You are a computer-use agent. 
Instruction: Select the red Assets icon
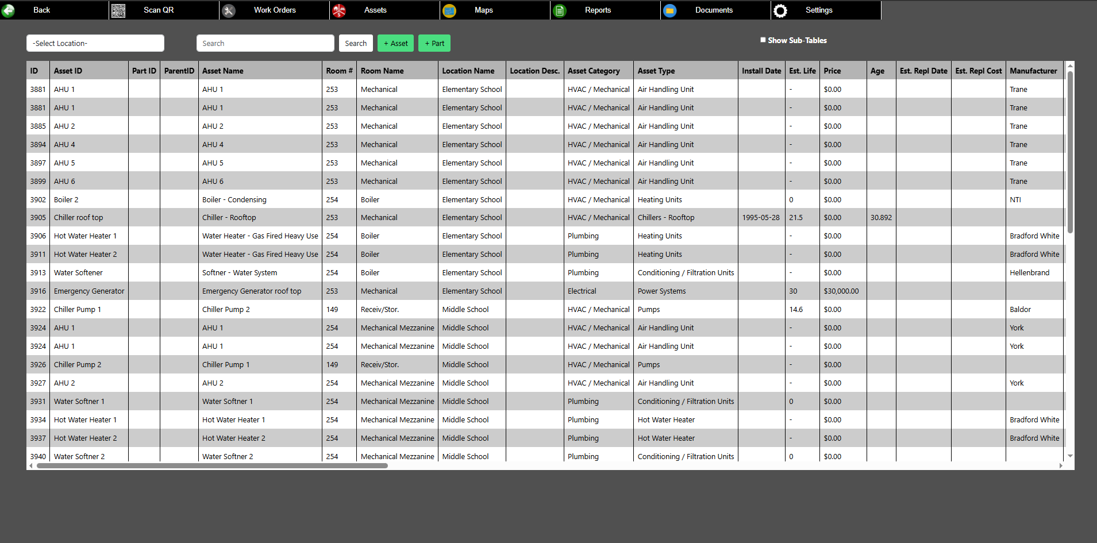(339, 10)
